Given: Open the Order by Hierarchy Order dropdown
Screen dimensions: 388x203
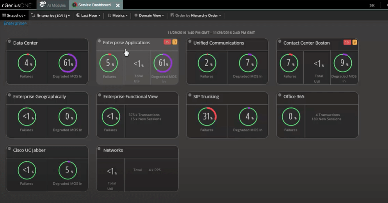Looking at the screenshot, I should 196,15.
